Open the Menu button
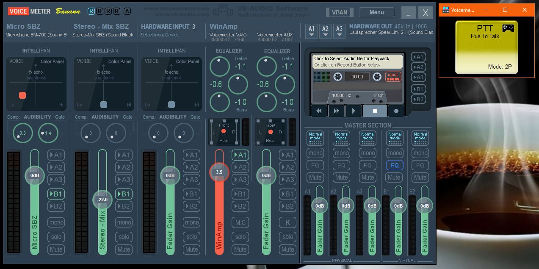Image resolution: width=539 pixels, height=269 pixels. (376, 12)
